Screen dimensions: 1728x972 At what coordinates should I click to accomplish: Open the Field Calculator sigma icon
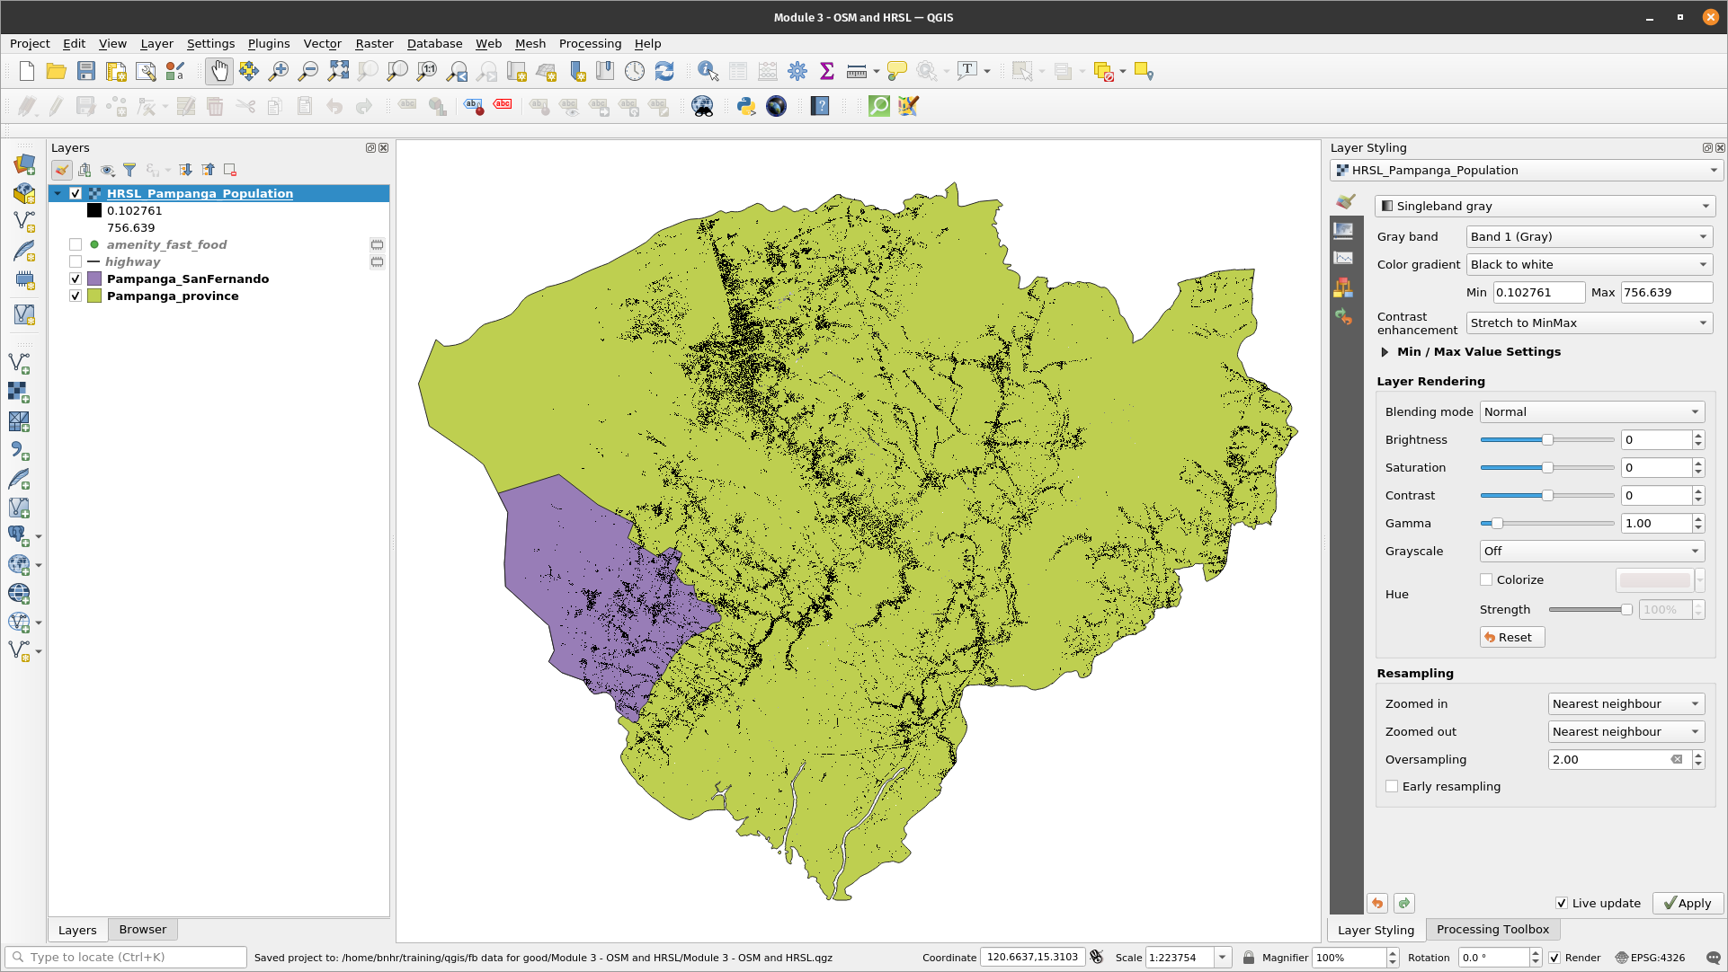coord(827,71)
